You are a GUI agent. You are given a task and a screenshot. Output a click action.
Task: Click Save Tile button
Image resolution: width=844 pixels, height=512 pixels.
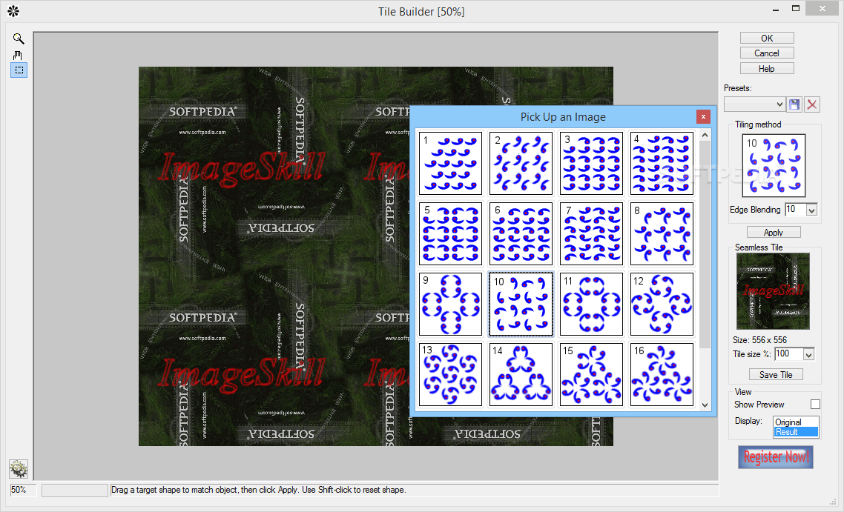point(776,375)
